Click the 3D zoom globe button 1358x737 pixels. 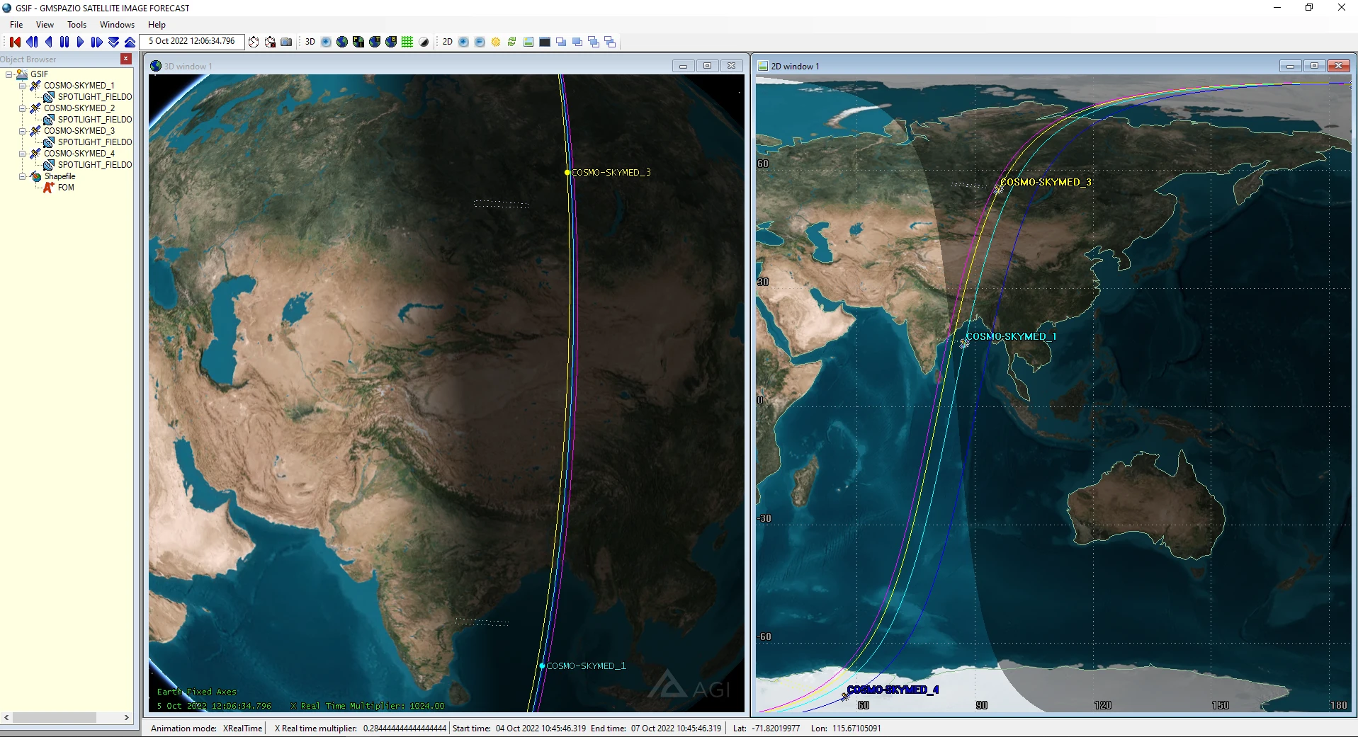pos(326,42)
